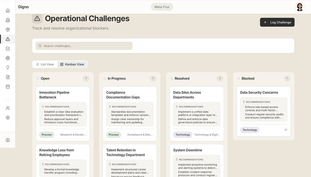The width and height of the screenshot is (311, 177).
Task: Open the Meta-Frux organization selector
Action: click(x=162, y=7)
